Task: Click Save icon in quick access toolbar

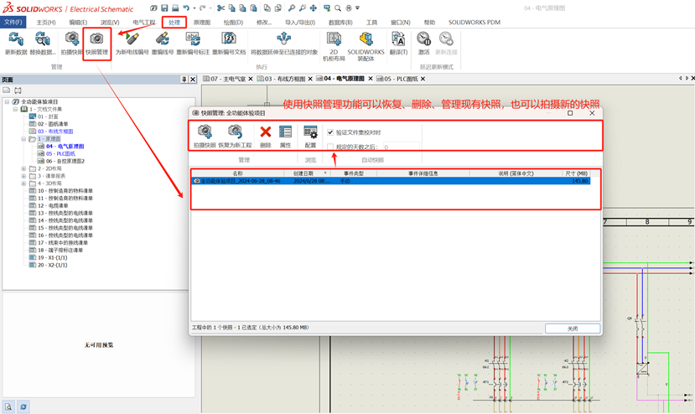Action: tap(164, 8)
